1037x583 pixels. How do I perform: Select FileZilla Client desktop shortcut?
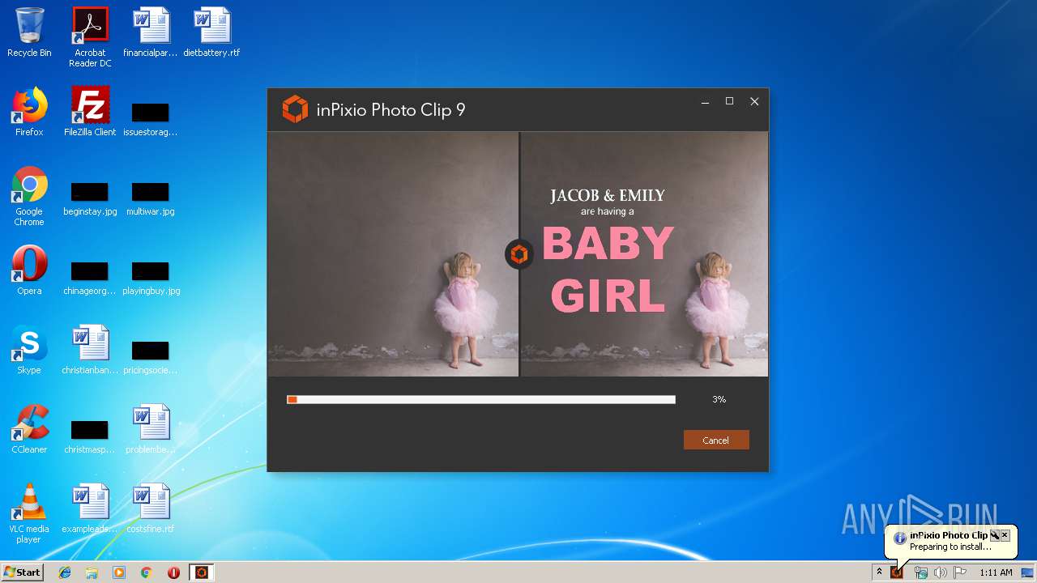click(90, 112)
